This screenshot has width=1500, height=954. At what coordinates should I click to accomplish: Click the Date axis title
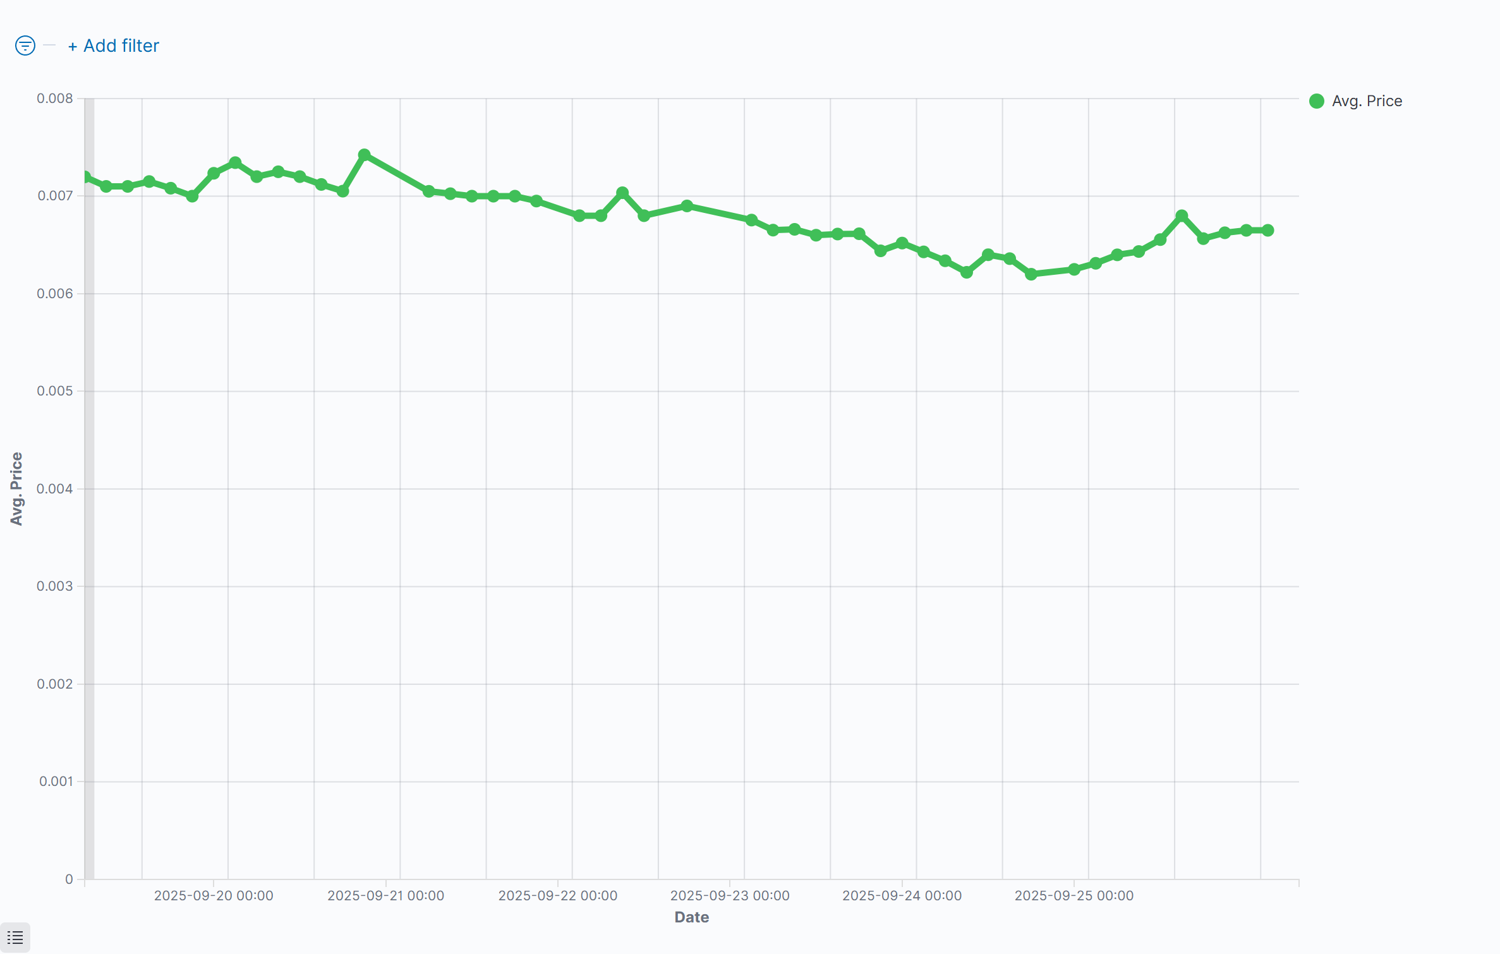(x=692, y=917)
